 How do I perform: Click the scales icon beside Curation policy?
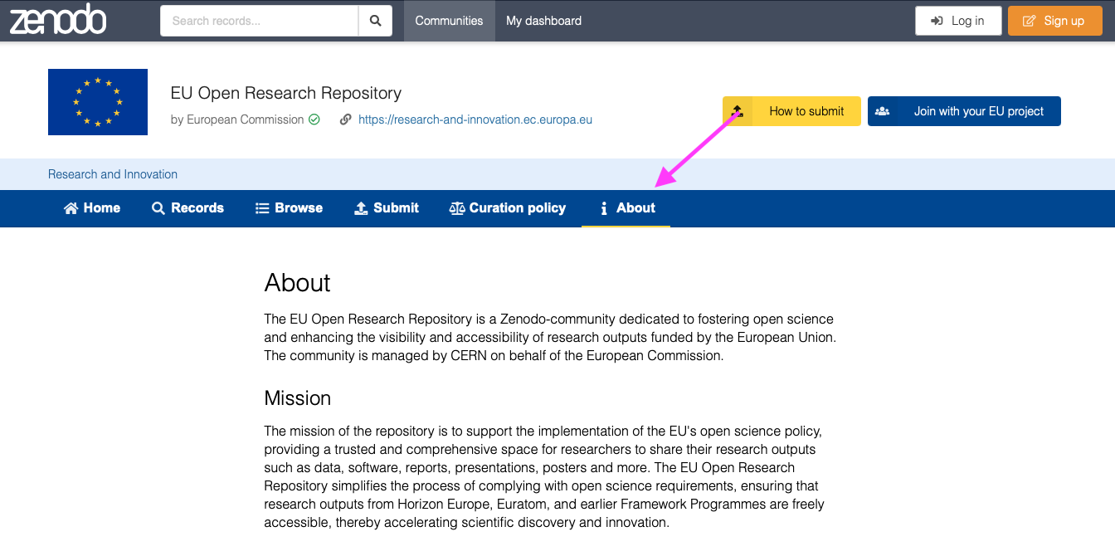coord(457,208)
